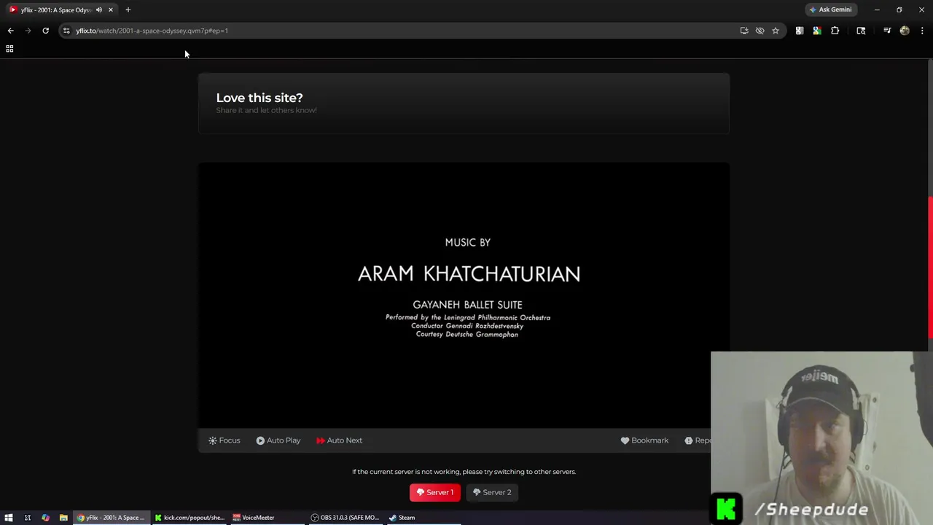
Task: Bookmark this page with the star icon
Action: 776,31
